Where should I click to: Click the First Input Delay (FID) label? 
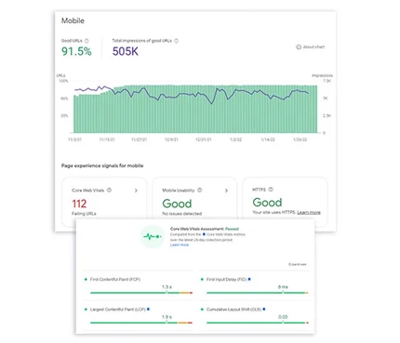(226, 280)
